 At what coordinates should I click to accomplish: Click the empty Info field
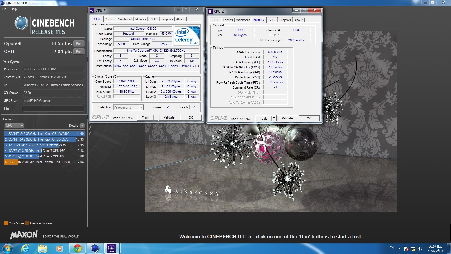[53, 109]
